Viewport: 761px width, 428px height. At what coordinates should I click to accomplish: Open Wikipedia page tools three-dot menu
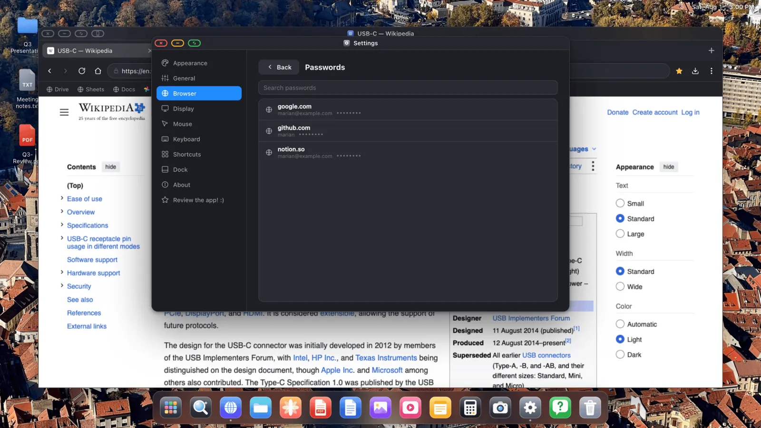[593, 166]
